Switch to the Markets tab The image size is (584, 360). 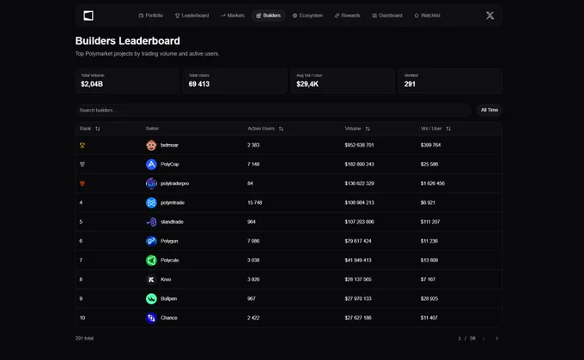pos(233,15)
